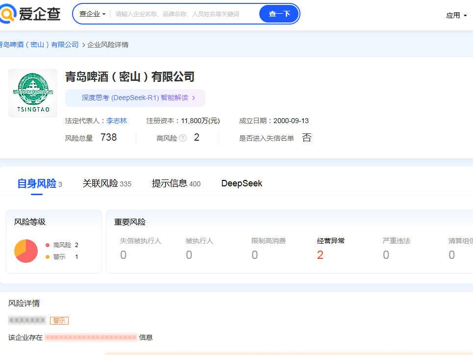Switch to the 自身风险 tab
Viewport: 473px width, 355px height.
click(37, 183)
